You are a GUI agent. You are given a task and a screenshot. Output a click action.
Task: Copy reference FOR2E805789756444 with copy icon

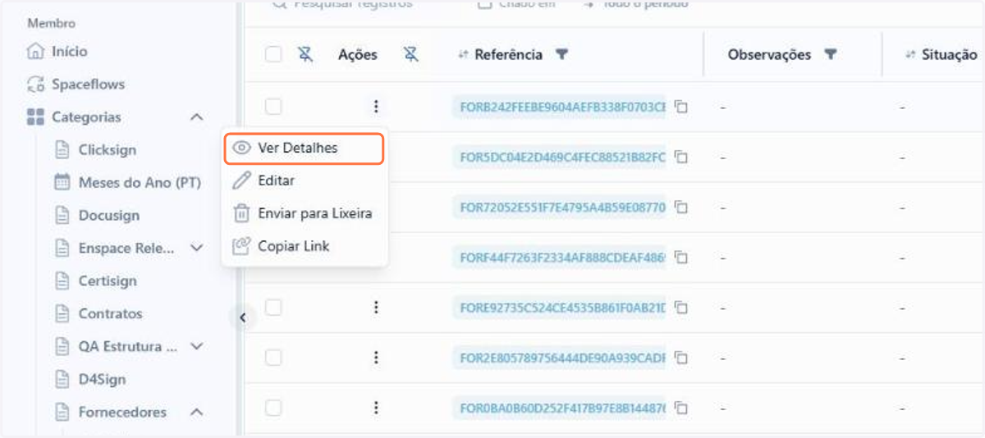680,358
